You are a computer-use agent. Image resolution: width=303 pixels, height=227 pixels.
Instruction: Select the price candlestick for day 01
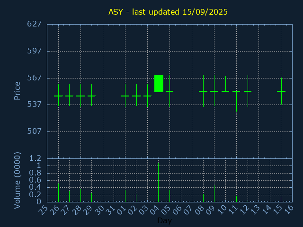125,96
